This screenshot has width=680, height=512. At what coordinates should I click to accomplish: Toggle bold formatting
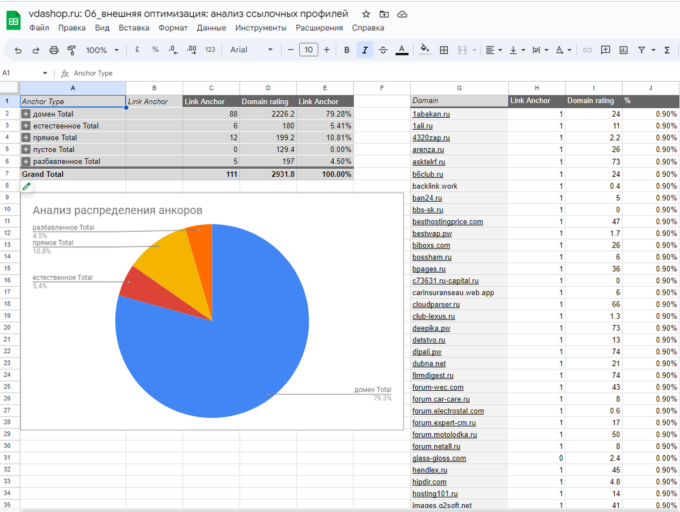[347, 50]
